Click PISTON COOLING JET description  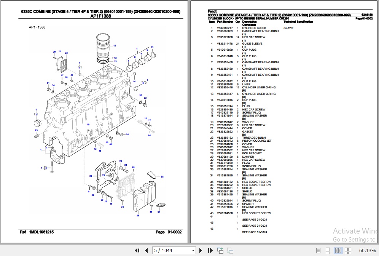pyautogui.click(x=257, y=141)
